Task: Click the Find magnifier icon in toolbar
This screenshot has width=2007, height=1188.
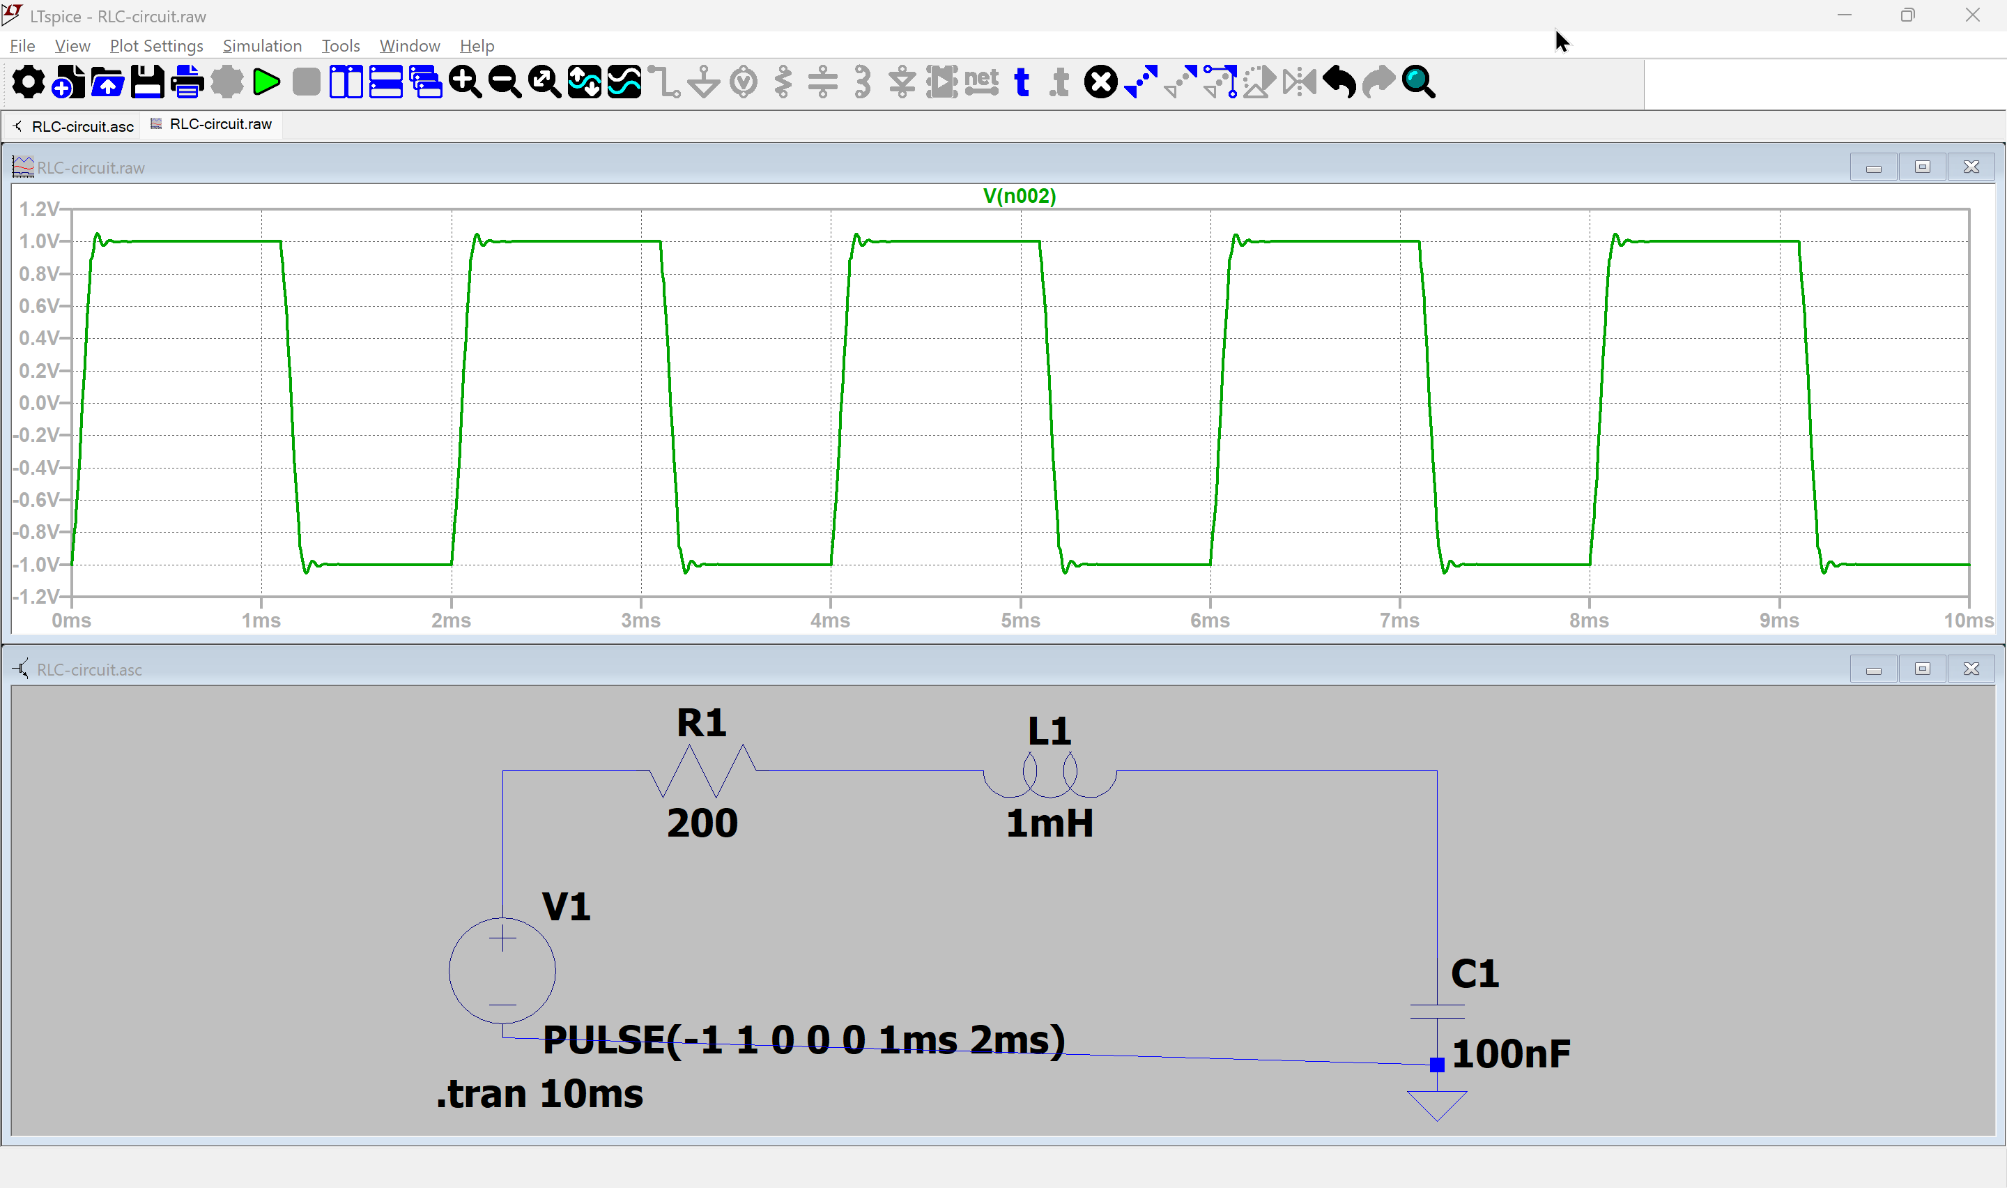Action: point(1418,82)
